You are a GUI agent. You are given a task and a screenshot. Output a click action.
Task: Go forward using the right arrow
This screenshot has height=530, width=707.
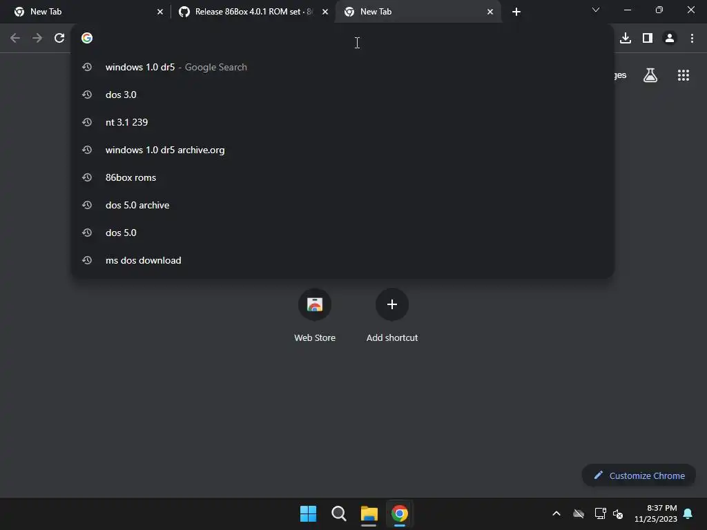point(37,39)
